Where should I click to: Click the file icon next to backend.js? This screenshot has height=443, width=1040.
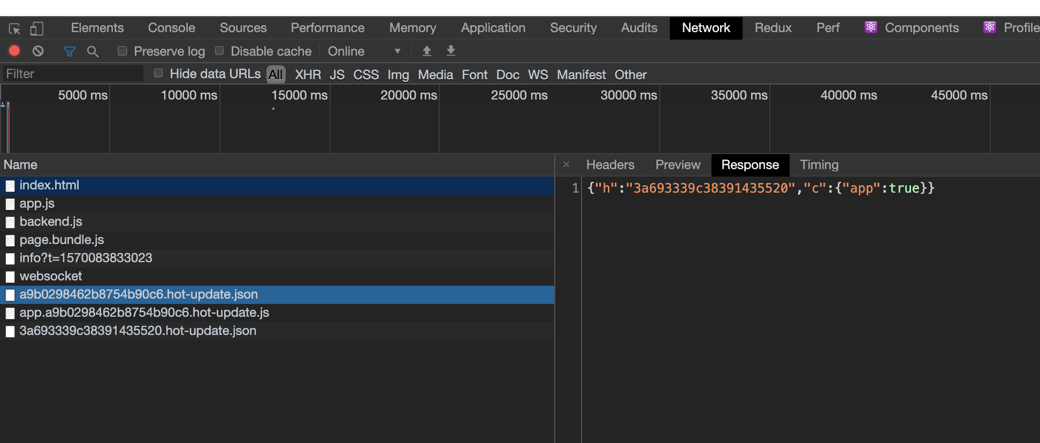tap(10, 222)
